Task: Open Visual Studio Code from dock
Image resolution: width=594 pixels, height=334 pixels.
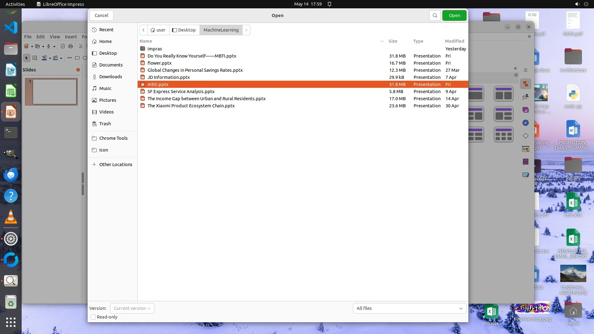Action: point(11,28)
